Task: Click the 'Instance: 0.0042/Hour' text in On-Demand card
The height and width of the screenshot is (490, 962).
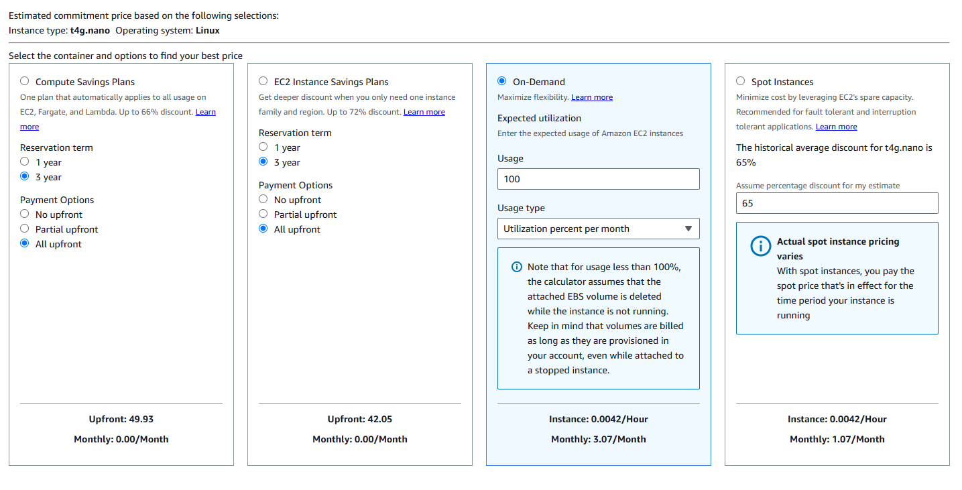Action: pos(599,419)
